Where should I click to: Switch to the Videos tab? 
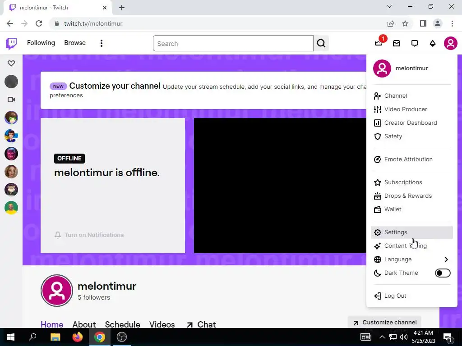point(162,324)
